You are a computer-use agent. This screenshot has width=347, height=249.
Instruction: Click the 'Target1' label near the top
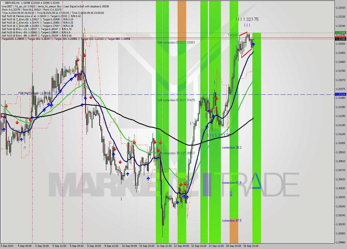point(233,35)
